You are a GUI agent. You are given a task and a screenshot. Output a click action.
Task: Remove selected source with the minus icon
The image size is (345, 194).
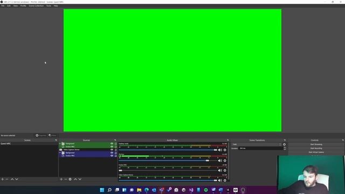[x=66, y=179]
